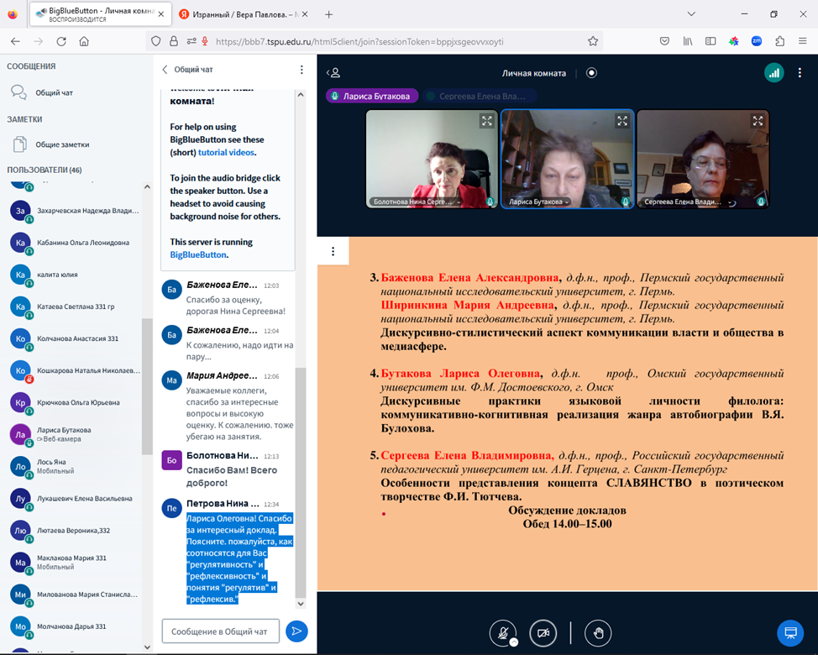Click the recording indicator button
This screenshot has height=655, width=818.
pyautogui.click(x=591, y=73)
